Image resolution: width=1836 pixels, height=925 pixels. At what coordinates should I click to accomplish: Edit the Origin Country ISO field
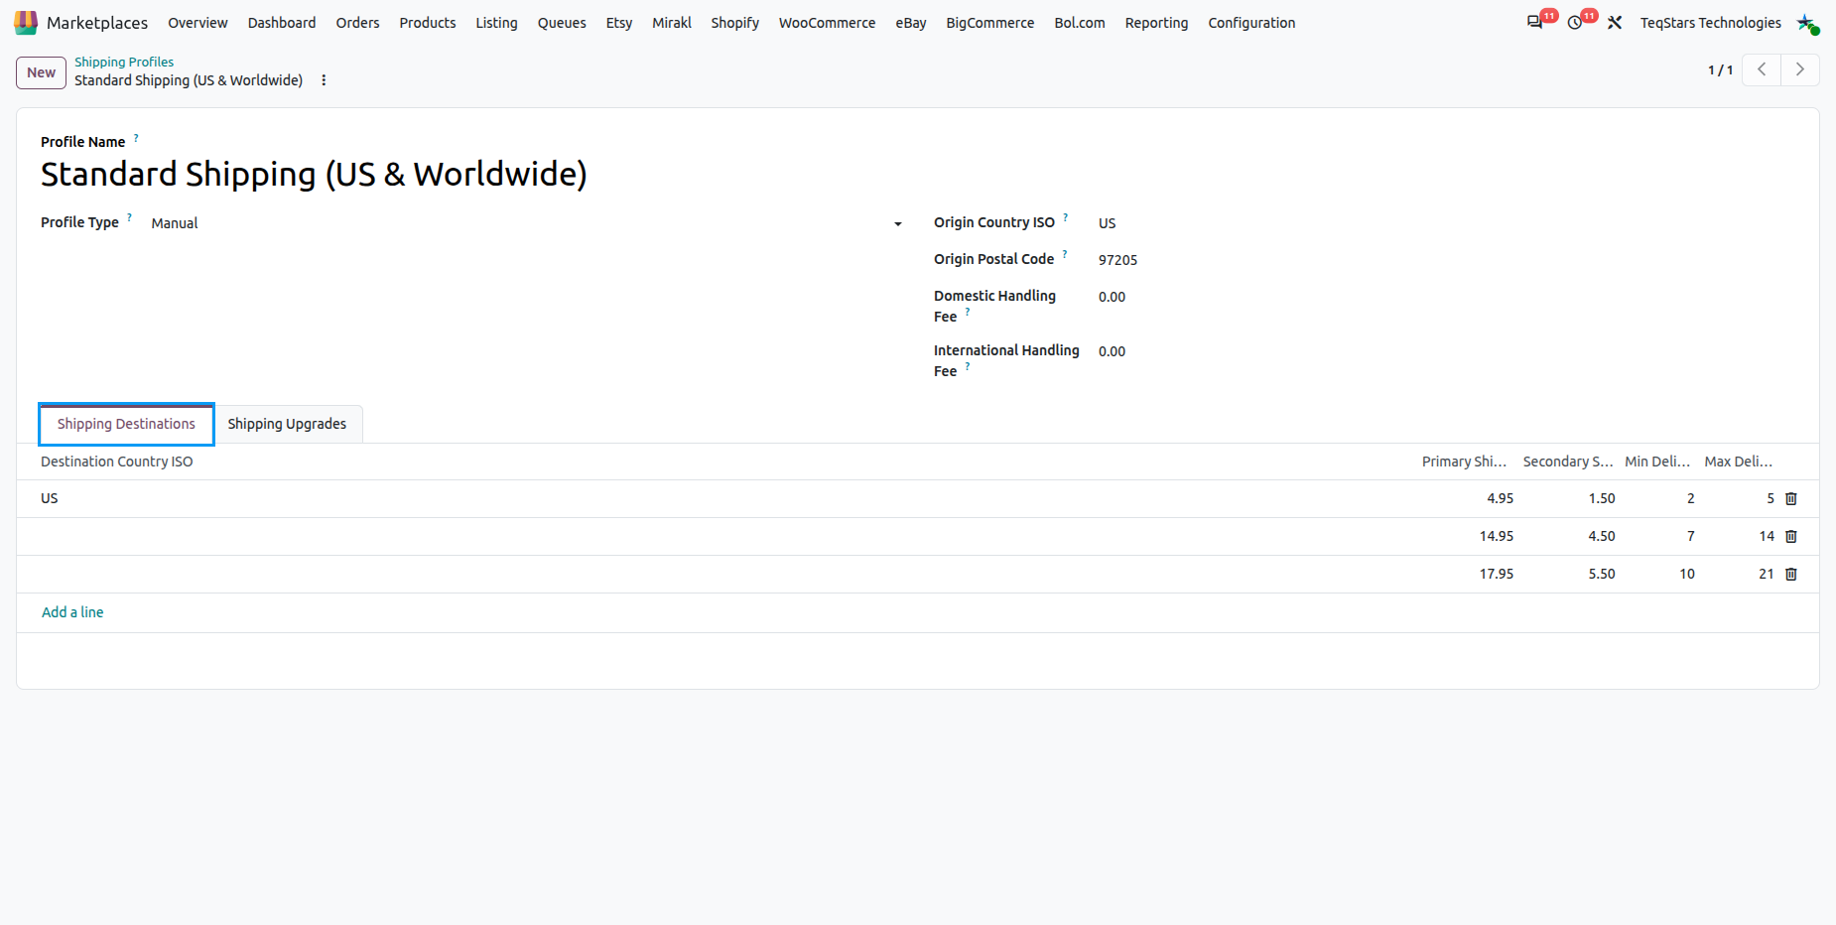pos(1446,223)
